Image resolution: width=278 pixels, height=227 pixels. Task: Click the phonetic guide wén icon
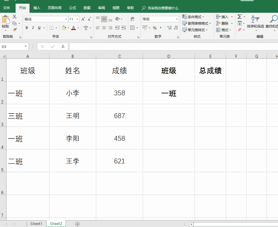click(86, 28)
